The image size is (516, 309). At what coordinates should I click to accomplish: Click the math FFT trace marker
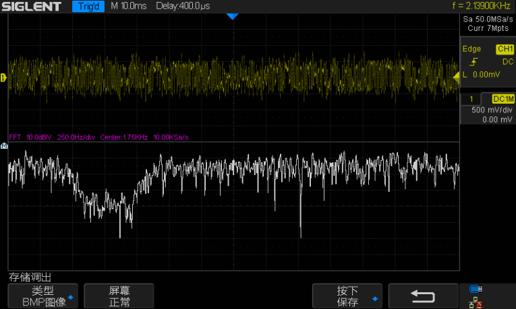click(3, 146)
